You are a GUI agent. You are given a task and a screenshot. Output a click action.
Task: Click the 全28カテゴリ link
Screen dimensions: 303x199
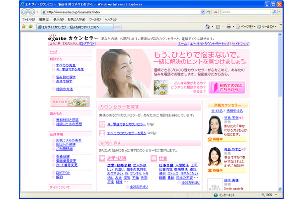(x=139, y=187)
